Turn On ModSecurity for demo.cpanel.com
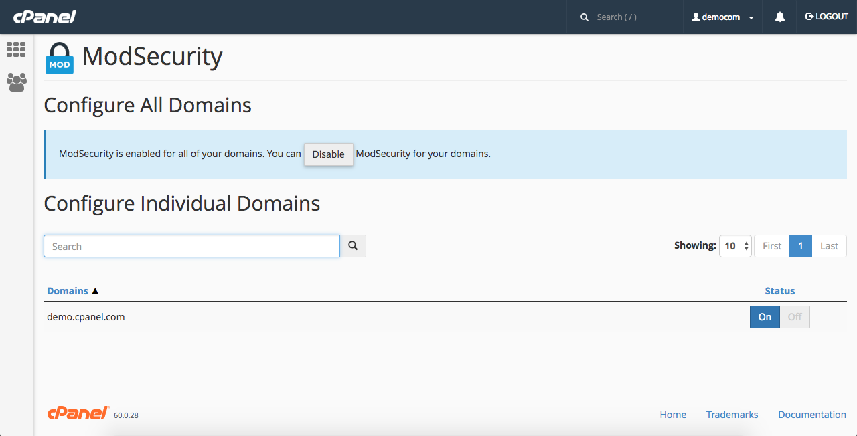The image size is (857, 436). 765,317
